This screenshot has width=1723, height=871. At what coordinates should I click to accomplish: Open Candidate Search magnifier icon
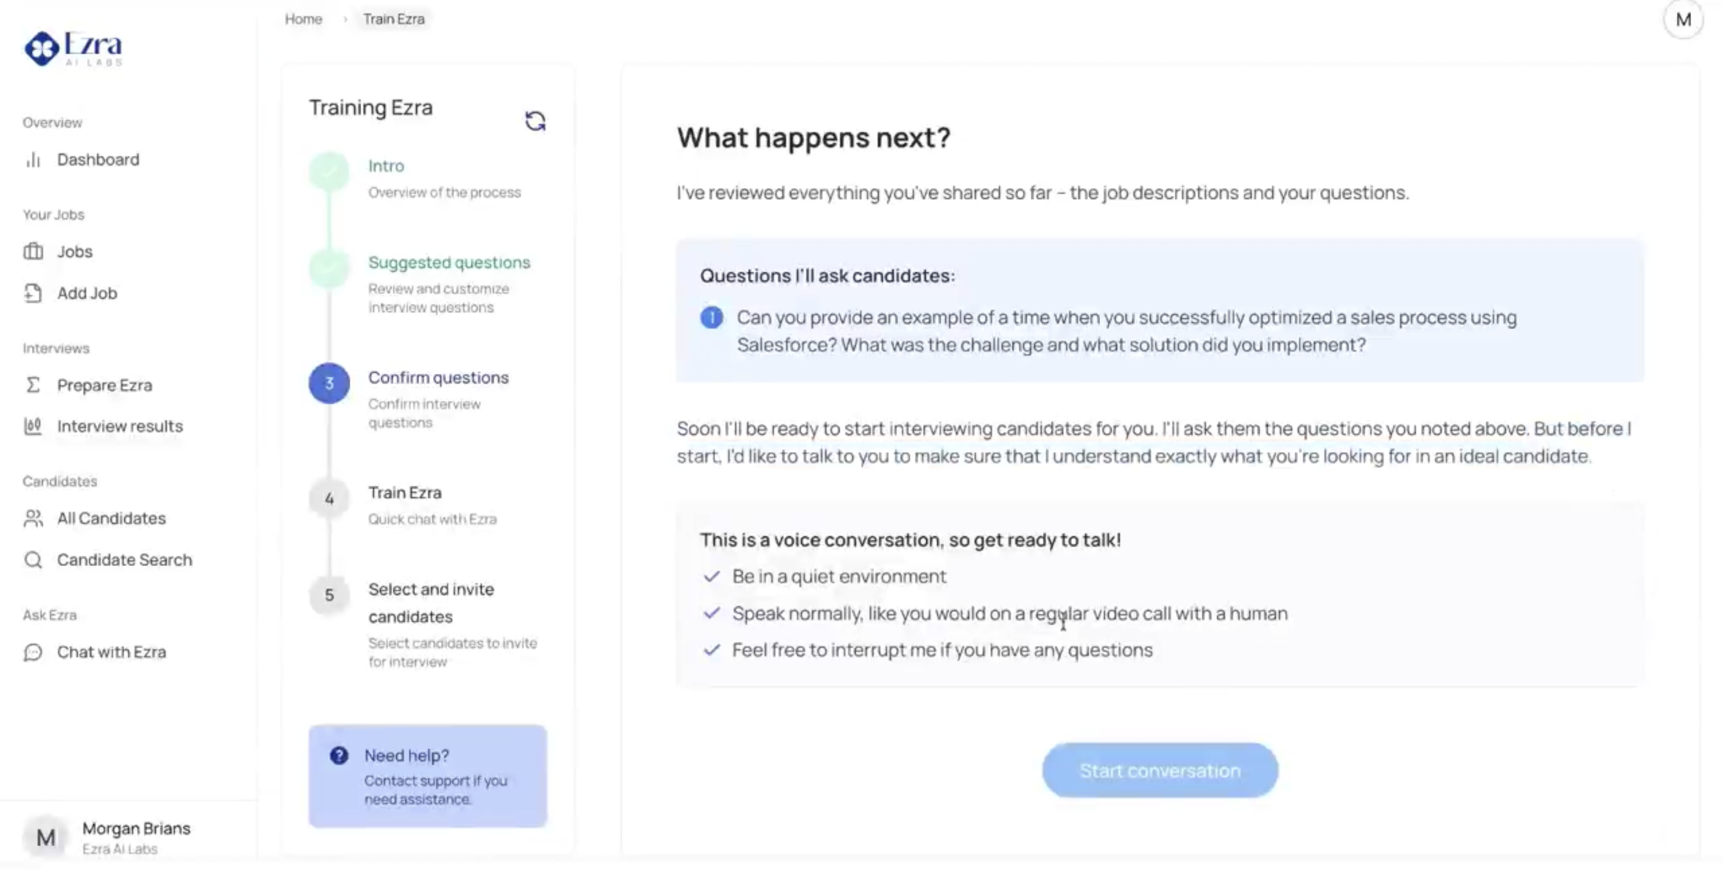[x=34, y=559]
